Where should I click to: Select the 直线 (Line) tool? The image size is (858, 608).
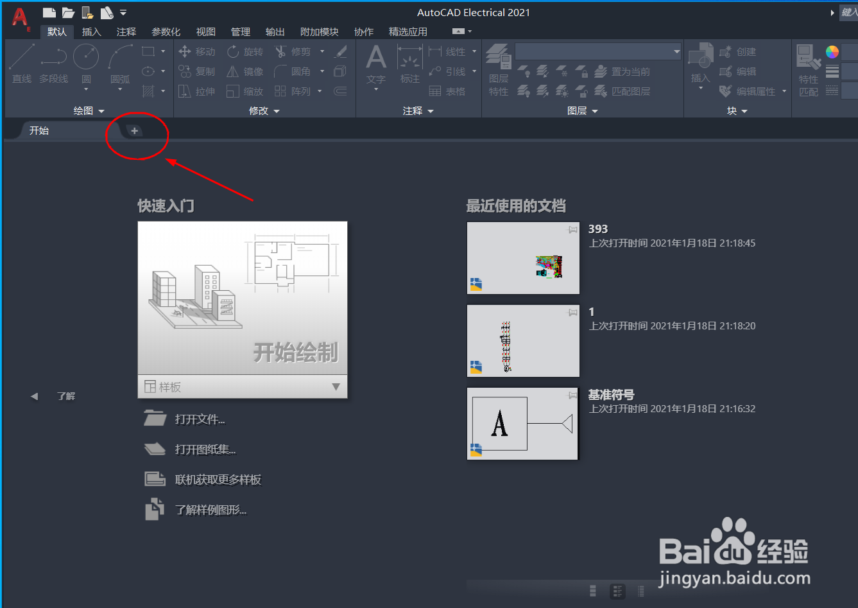(22, 64)
